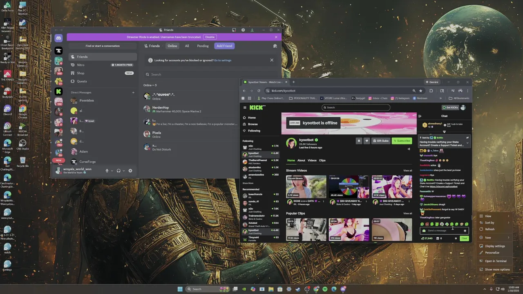Click the Discord friends Search field
The image size is (523, 294).
[210, 74]
